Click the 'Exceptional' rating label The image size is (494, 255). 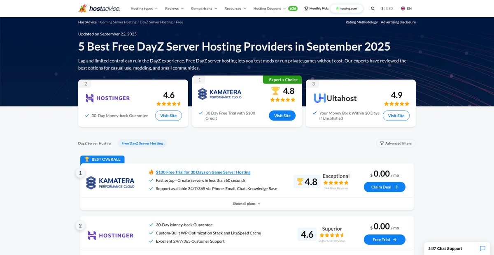(336, 176)
